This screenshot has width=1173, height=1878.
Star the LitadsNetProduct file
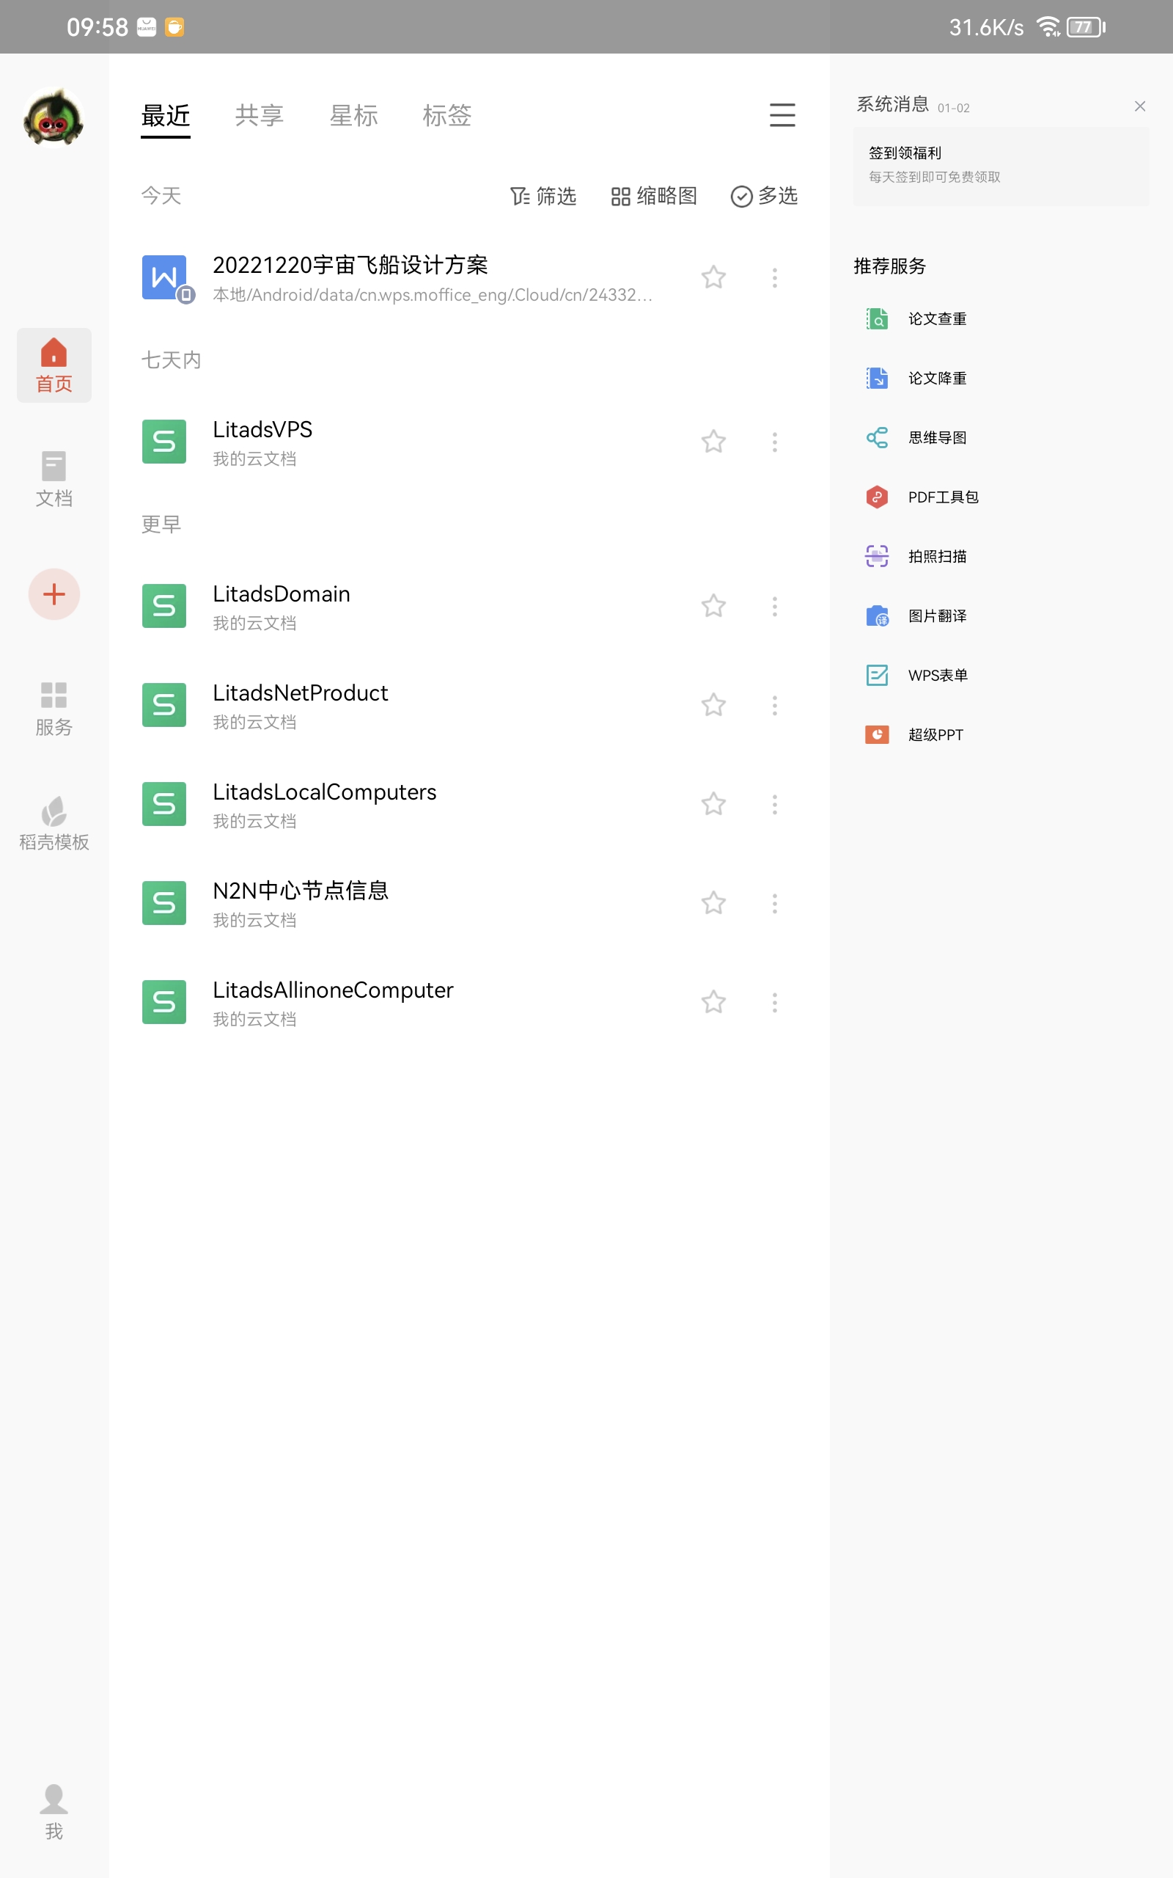[713, 706]
